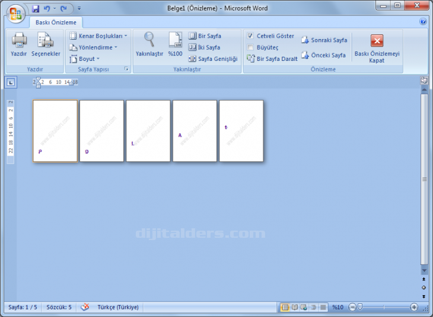
Task: Open Seçenekler print options
Action: click(x=46, y=44)
